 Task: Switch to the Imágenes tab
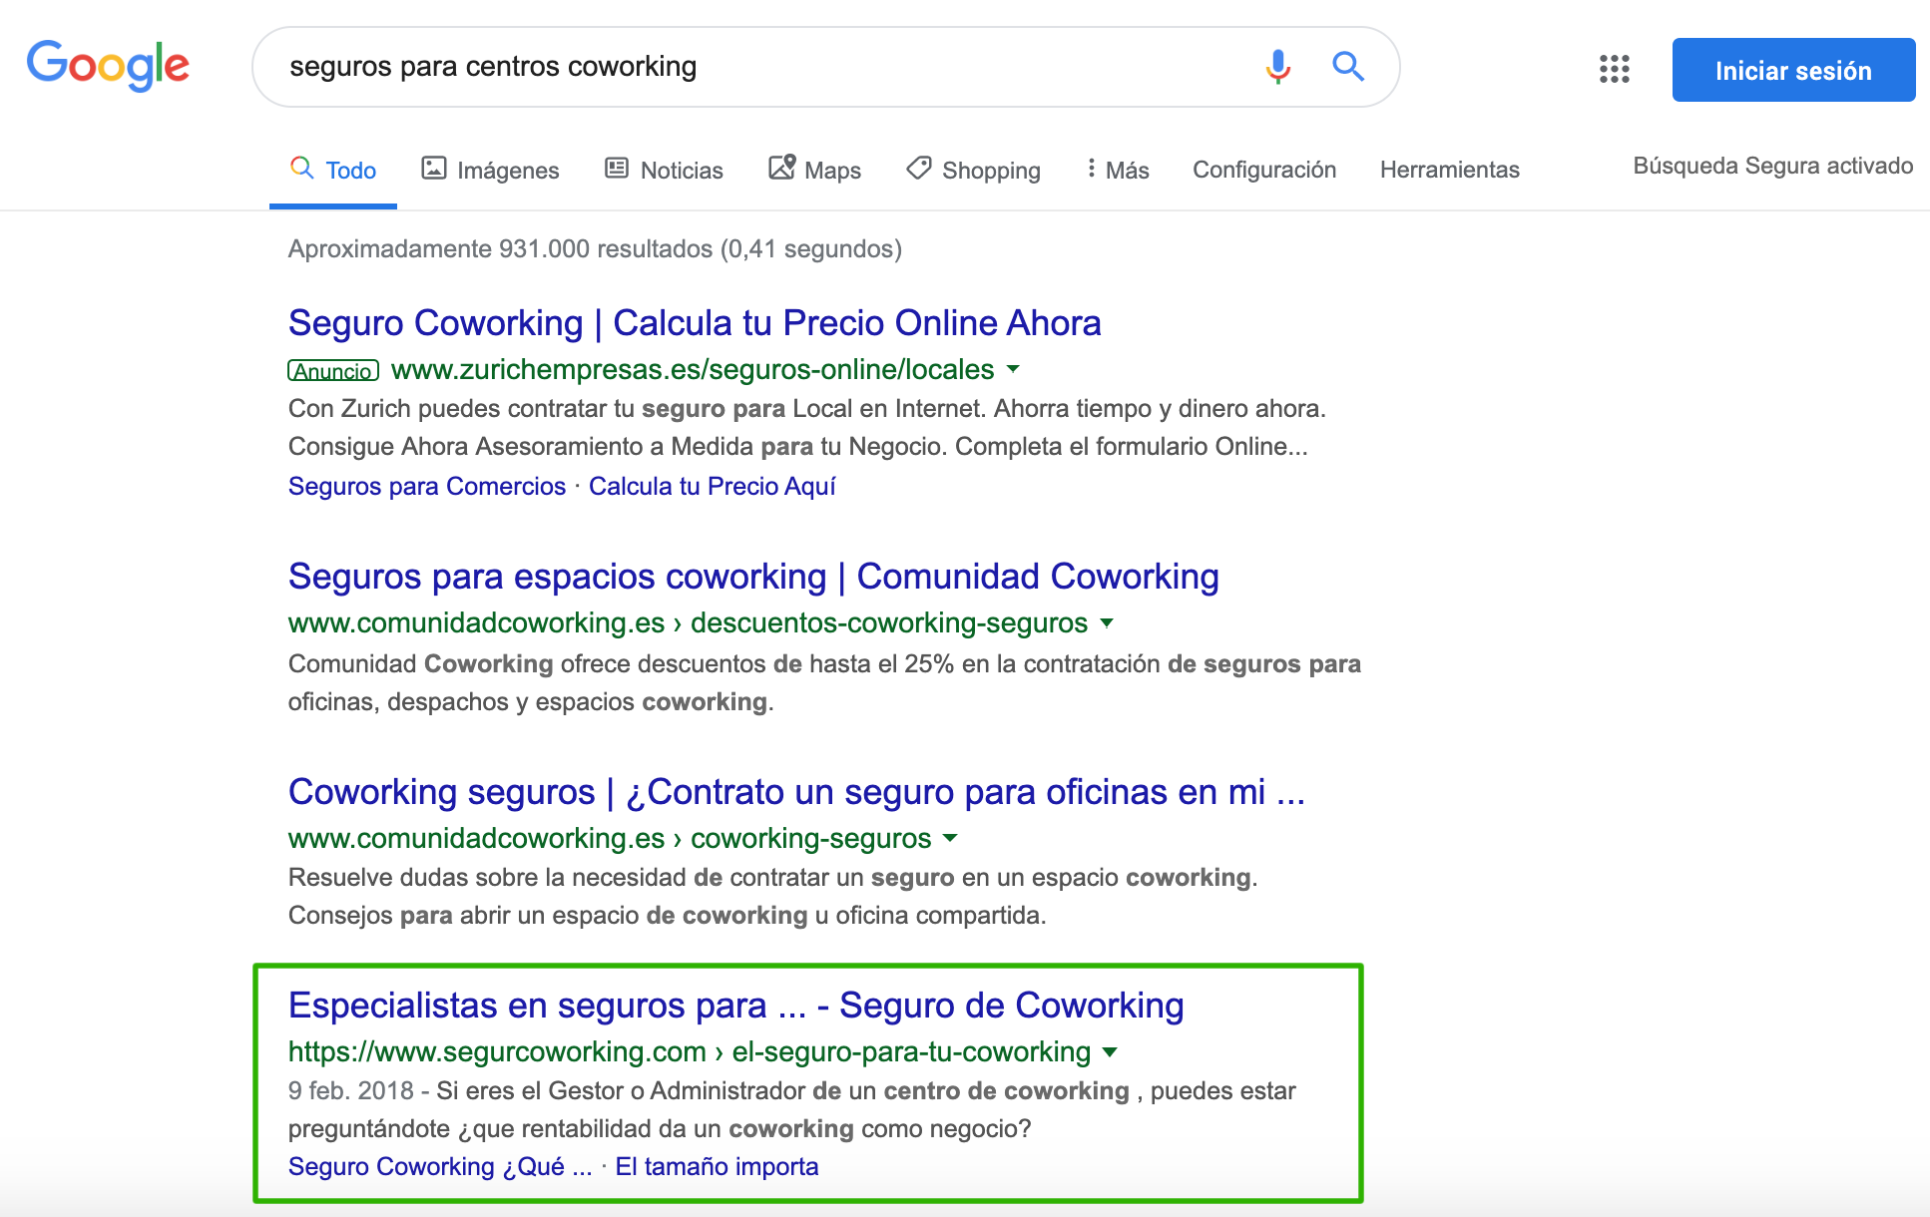490,170
